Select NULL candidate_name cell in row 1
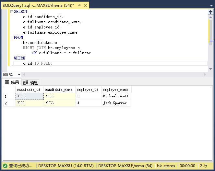 (x=59, y=96)
